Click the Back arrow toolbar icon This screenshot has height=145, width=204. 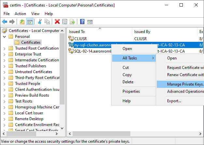coord(5,22)
